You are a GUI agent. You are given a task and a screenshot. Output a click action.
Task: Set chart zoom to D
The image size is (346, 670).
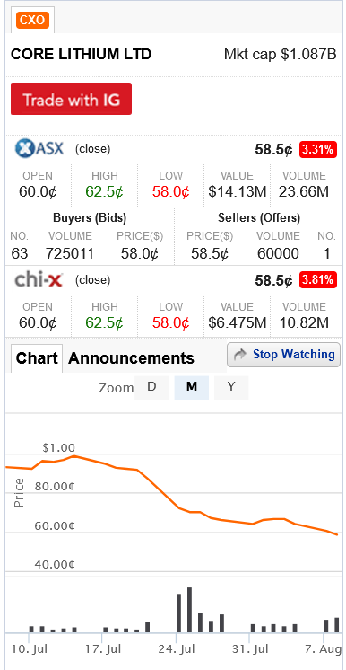pyautogui.click(x=151, y=387)
